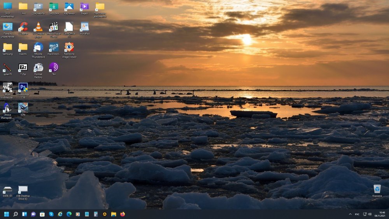Open Teams Chat in taskbar
This screenshot has width=389, height=219.
click(33, 214)
